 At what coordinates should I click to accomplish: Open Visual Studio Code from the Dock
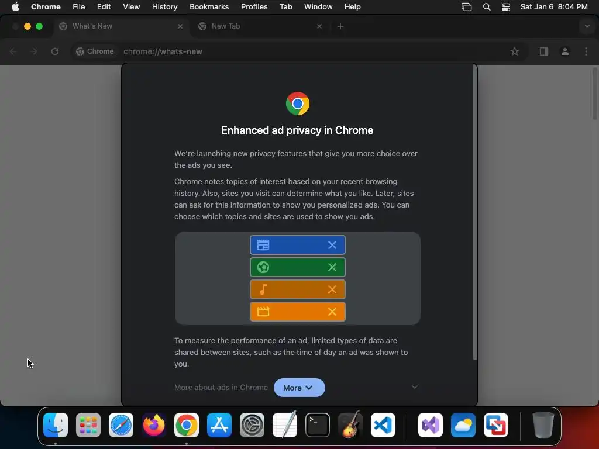(383, 425)
